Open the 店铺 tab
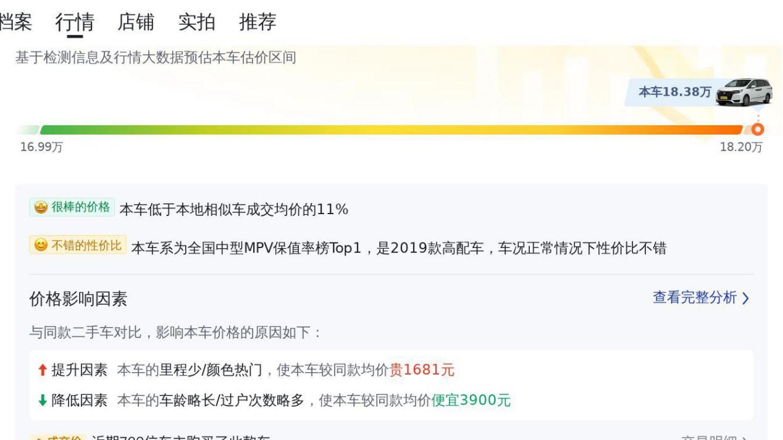This screenshot has height=440, width=783. point(135,22)
